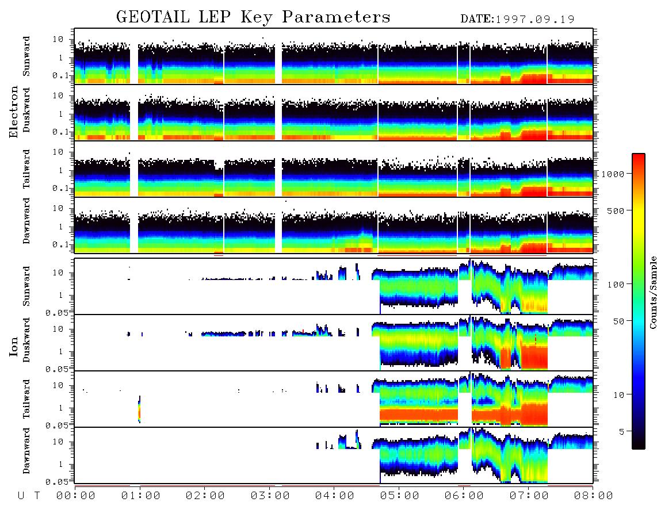Select the 1000 color bar tick label
This screenshot has width=657, height=506.
(613, 174)
